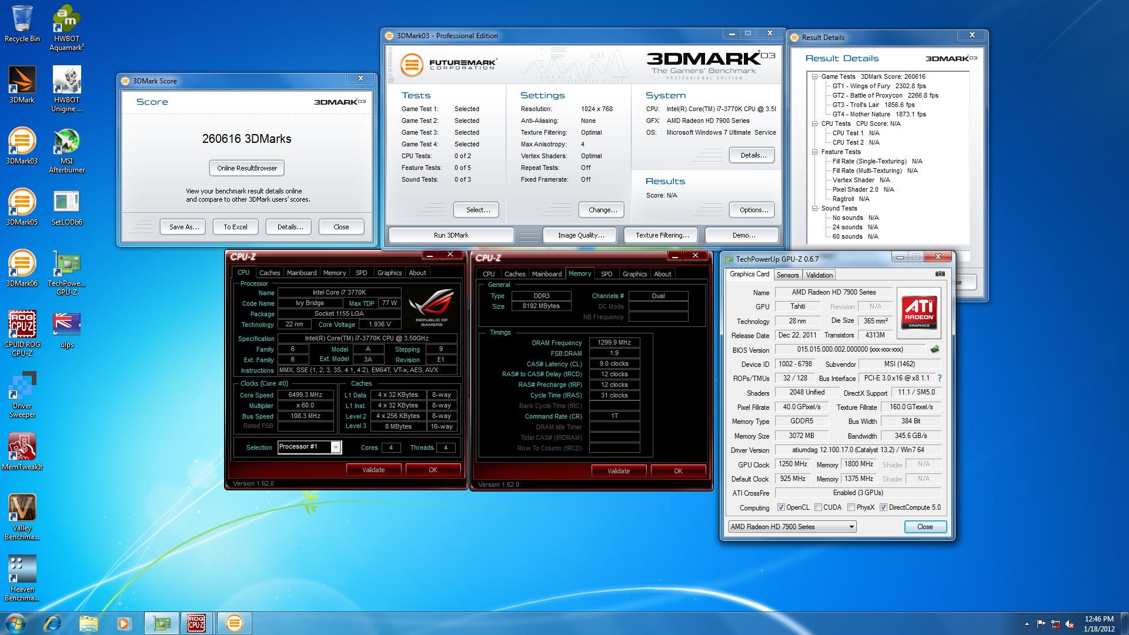
Task: Open MSI Afterburner desktop icon
Action: [x=66, y=151]
